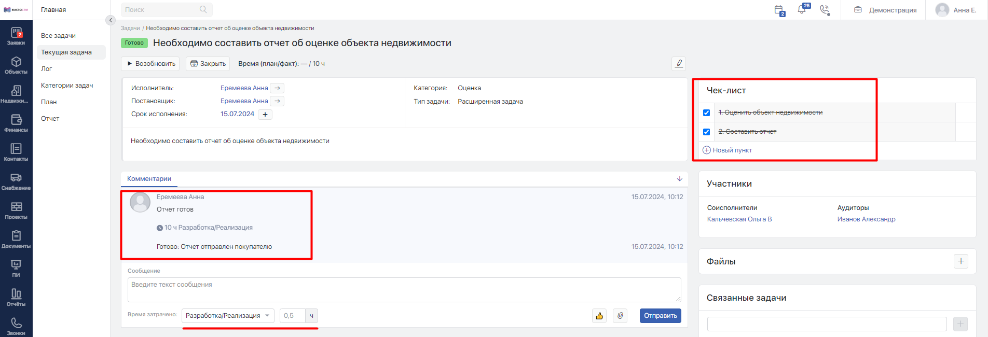Open the calendar icon in header

tap(779, 10)
